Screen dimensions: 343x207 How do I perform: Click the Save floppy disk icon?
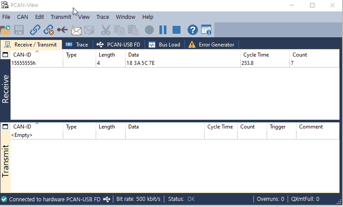coord(19,30)
